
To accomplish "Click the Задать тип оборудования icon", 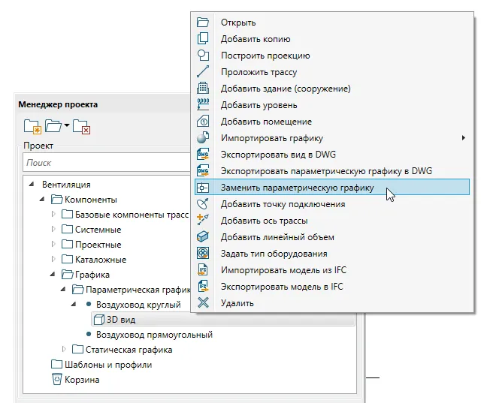I will point(202,254).
